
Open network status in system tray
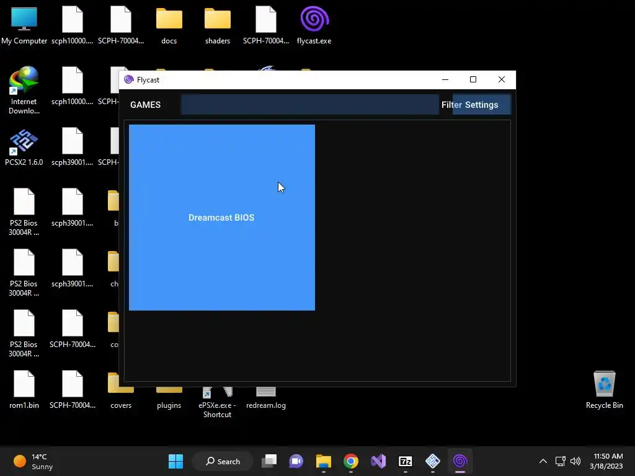[560, 461]
